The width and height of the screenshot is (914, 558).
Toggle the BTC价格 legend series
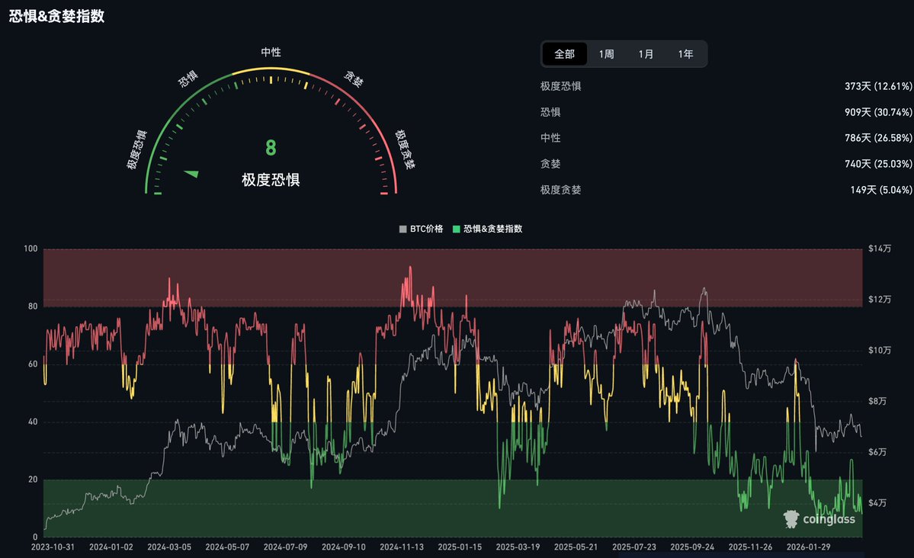point(421,229)
